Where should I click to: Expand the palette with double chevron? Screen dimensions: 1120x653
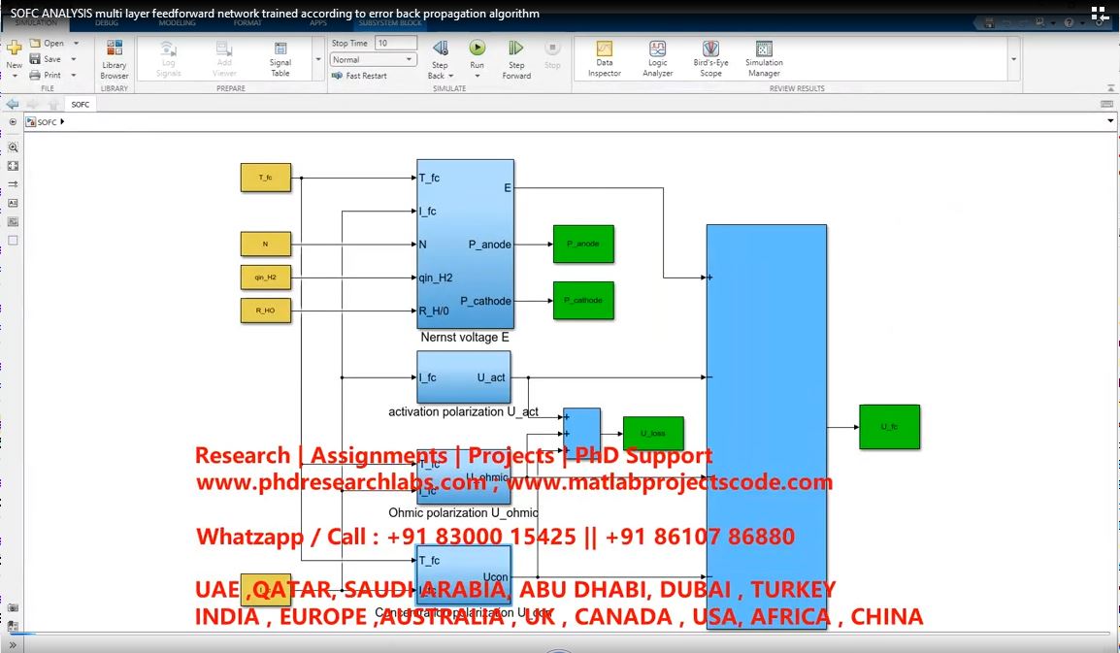click(x=13, y=644)
